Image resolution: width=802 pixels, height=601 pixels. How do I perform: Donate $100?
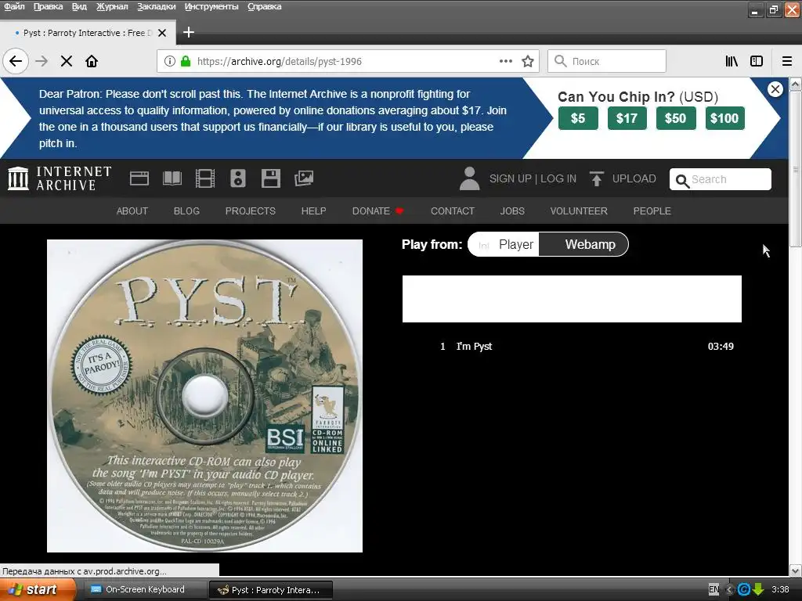(x=724, y=118)
